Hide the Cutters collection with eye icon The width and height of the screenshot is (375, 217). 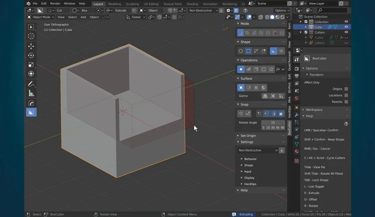346,32
